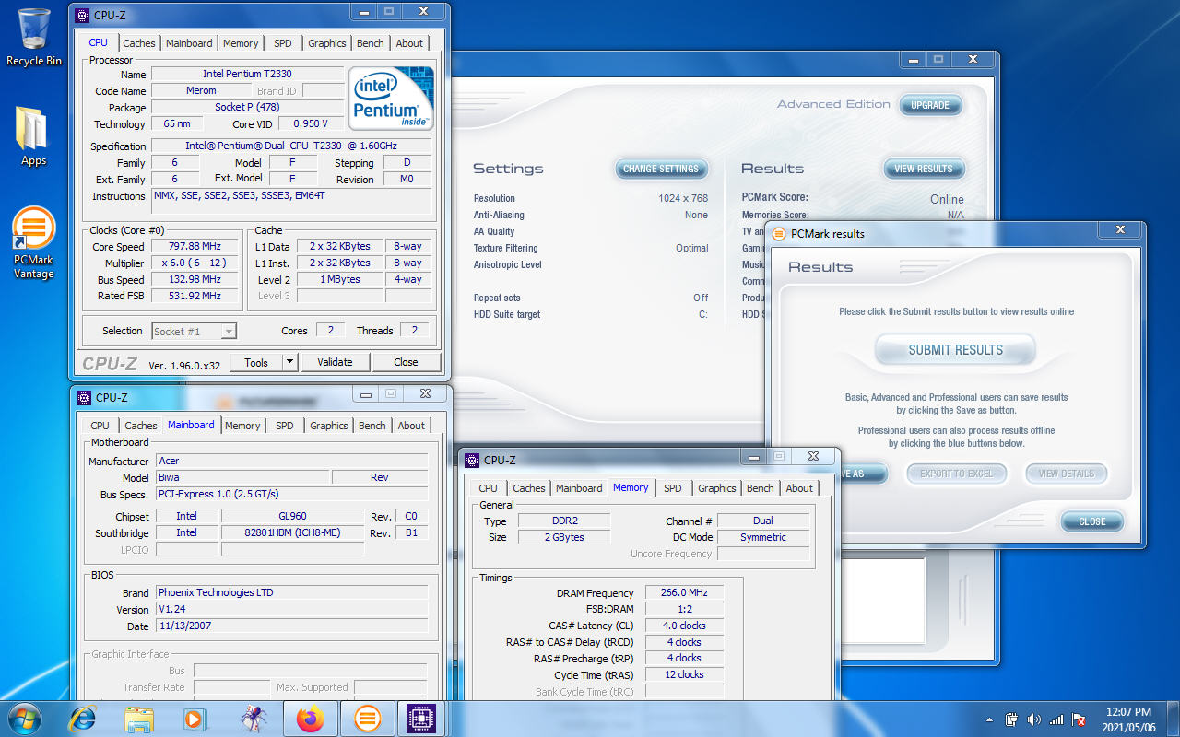Switch to Graphics tab in top CPU-Z window

[x=327, y=43]
